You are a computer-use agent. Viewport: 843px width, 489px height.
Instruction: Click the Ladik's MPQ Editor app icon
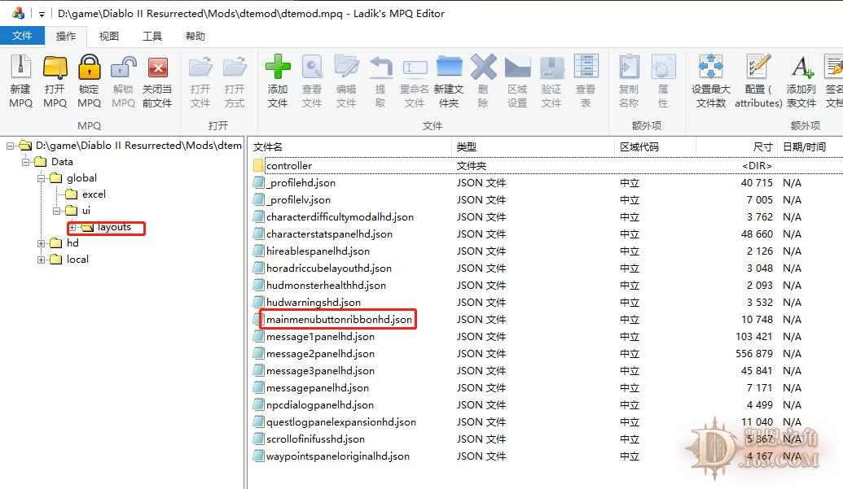click(18, 13)
